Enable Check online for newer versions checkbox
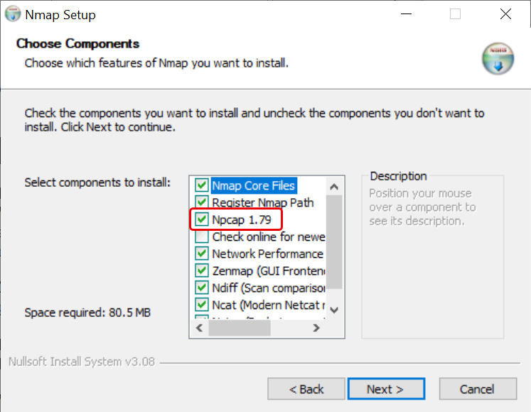Screen dimensions: 531x412 [202, 237]
